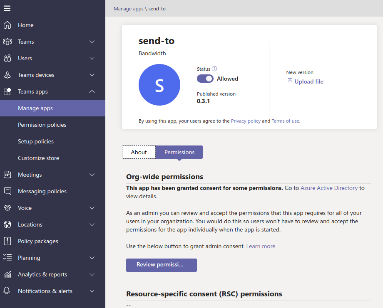Screen dimensions: 383x308
Task: Click the Meetings calendar icon
Action: (x=7, y=175)
